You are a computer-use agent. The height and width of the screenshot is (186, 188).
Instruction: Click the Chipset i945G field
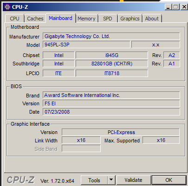coord(112,55)
